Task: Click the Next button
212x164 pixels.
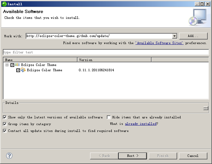Action: tap(132, 156)
